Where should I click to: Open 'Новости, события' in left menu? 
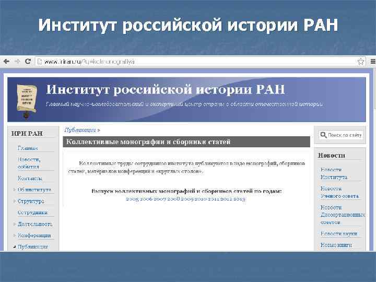[x=29, y=163]
